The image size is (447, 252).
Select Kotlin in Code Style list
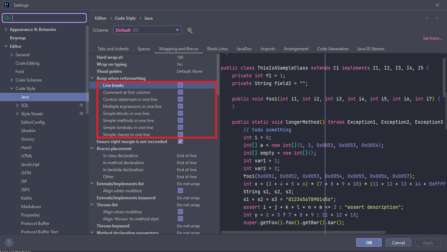point(26,198)
